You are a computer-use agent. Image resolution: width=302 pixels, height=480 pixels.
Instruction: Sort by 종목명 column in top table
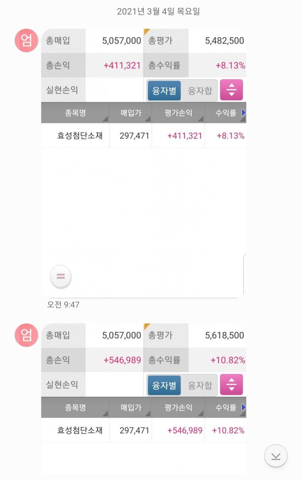point(75,113)
